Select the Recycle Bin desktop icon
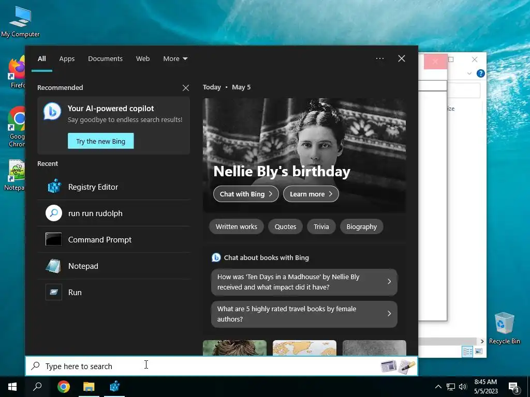Viewport: 530px width, 397px height. pyautogui.click(x=504, y=328)
